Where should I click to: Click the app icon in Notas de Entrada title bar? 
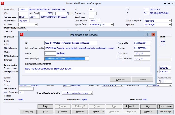(3, 3)
